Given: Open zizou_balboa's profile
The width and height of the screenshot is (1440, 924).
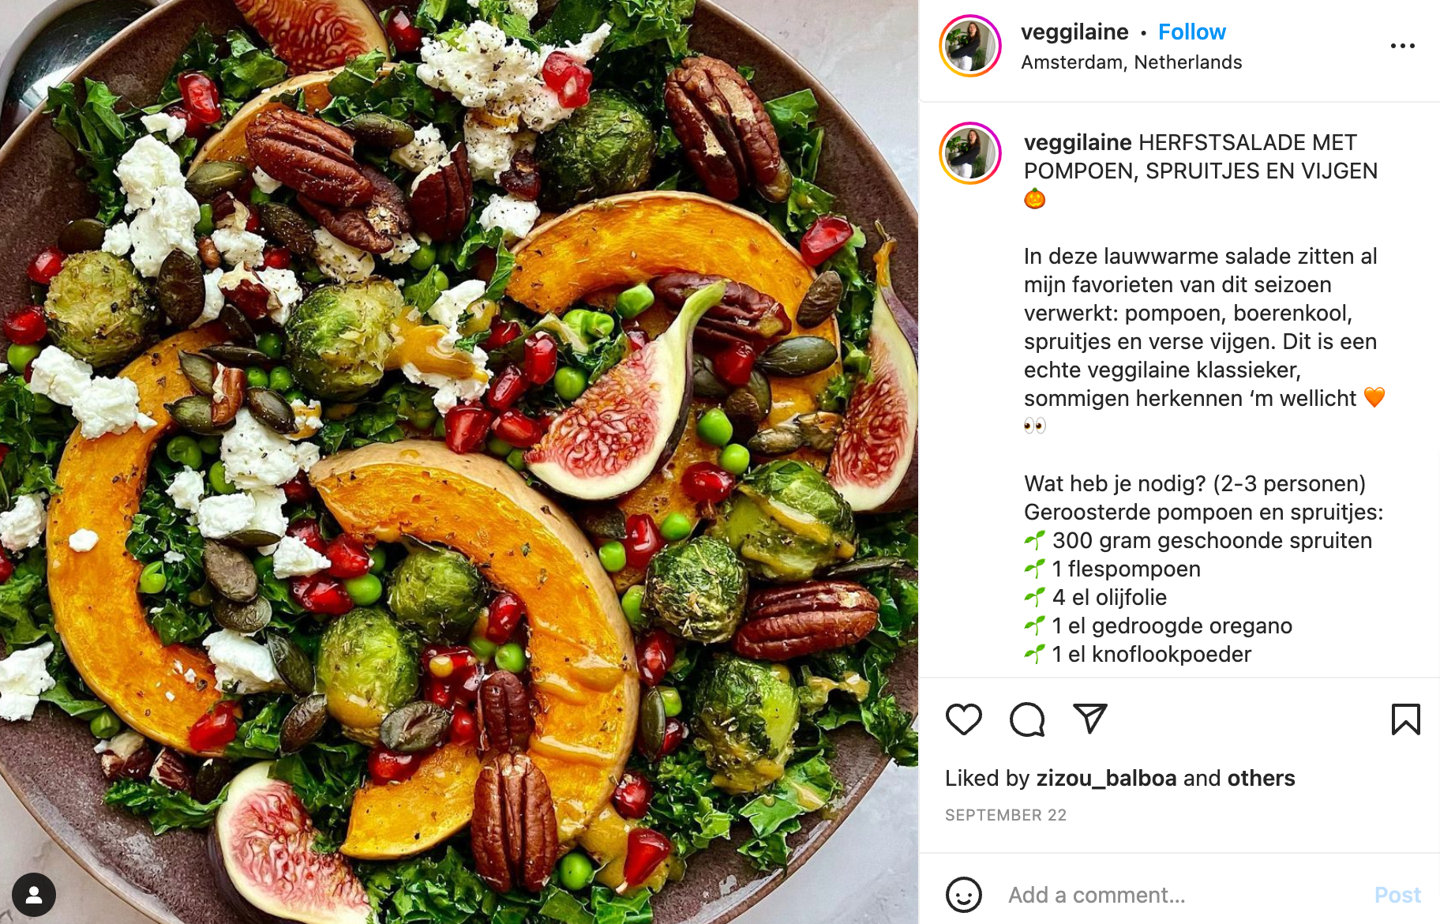Looking at the screenshot, I should point(1106,778).
